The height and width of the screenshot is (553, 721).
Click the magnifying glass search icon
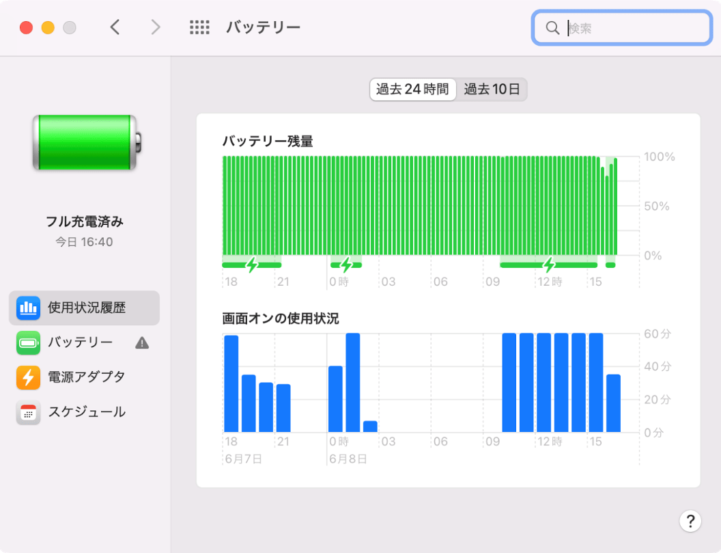pyautogui.click(x=552, y=28)
